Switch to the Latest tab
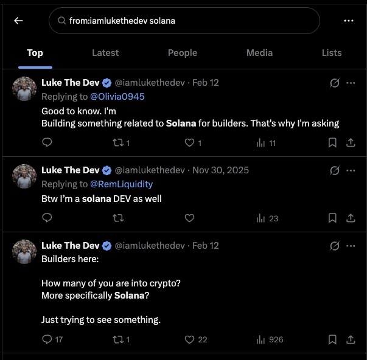The width and height of the screenshot is (367, 360). [x=105, y=53]
